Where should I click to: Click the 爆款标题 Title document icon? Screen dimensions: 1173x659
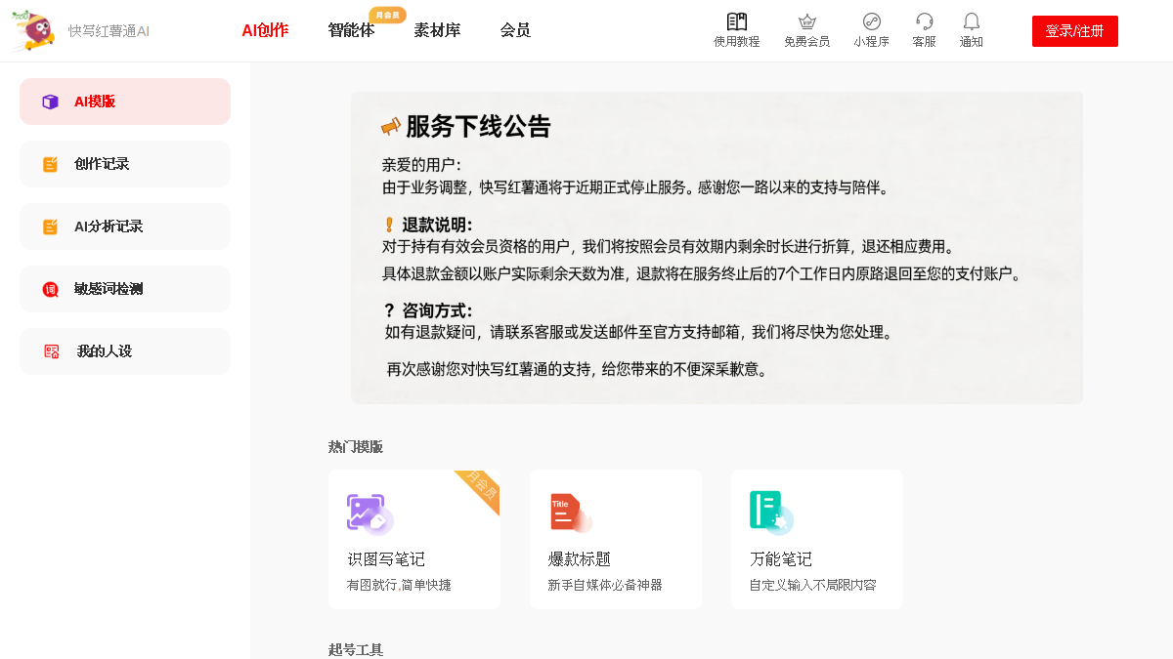[570, 513]
